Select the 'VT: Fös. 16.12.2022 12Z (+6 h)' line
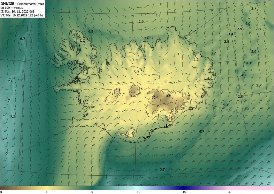Screen dimensions: 274x194 (22, 15)
